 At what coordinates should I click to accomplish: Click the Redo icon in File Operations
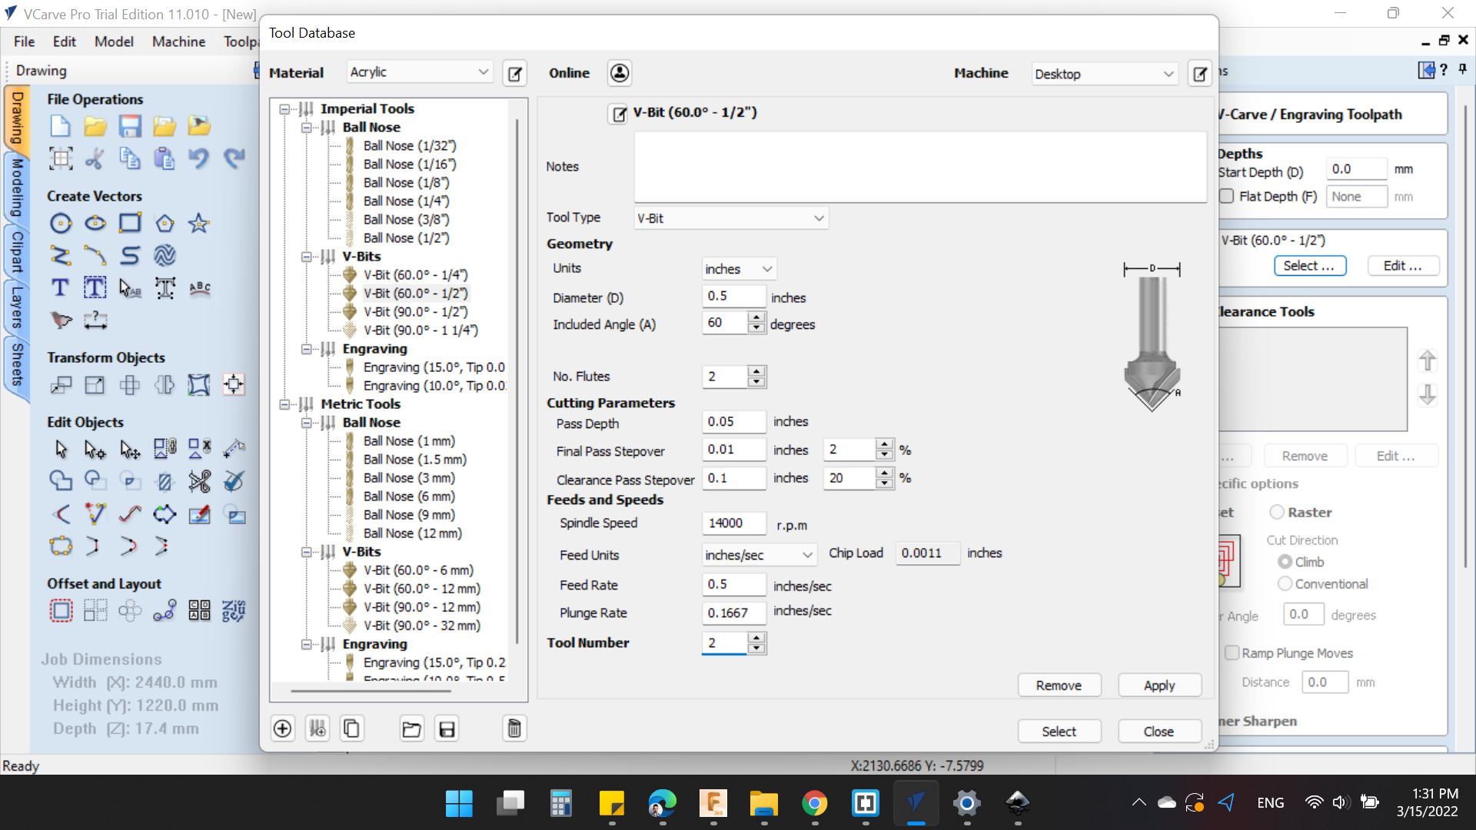click(234, 158)
